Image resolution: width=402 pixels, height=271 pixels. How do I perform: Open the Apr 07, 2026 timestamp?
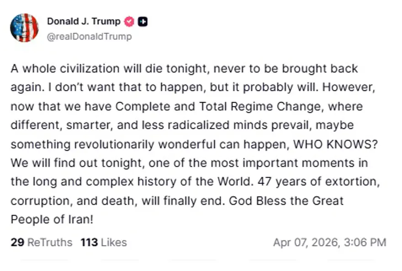click(329, 242)
